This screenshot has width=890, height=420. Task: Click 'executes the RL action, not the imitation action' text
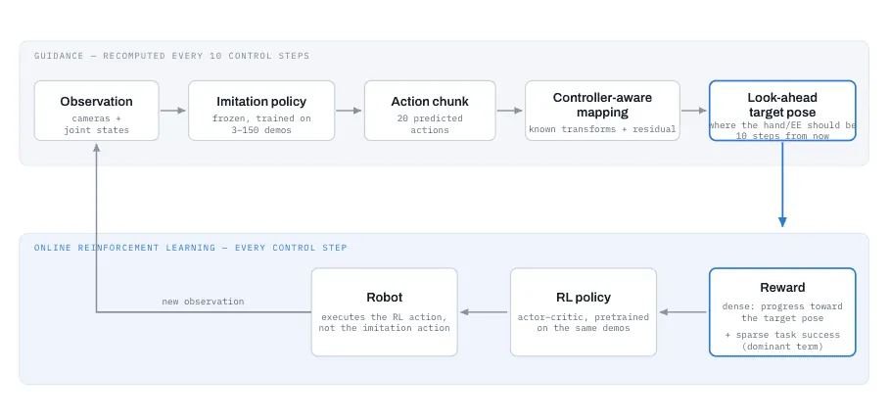point(384,322)
